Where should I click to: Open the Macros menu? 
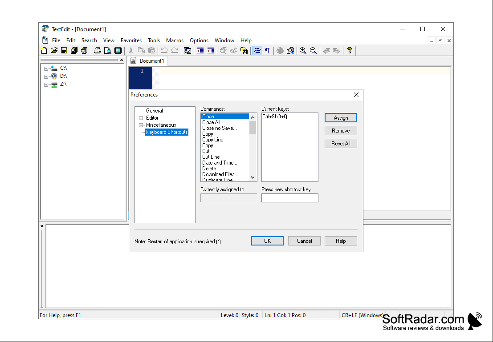[175, 40]
